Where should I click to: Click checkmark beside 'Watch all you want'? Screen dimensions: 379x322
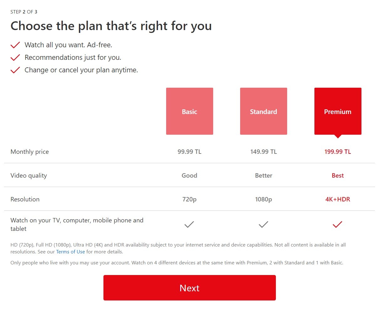15,45
